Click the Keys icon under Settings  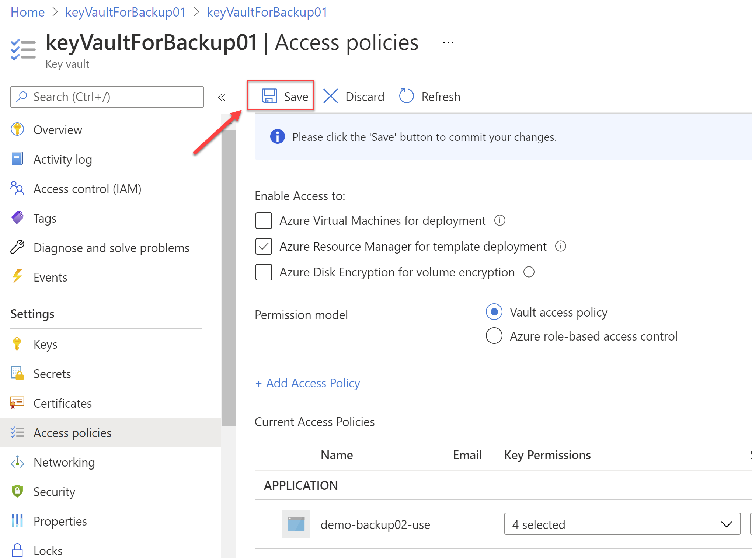point(17,344)
